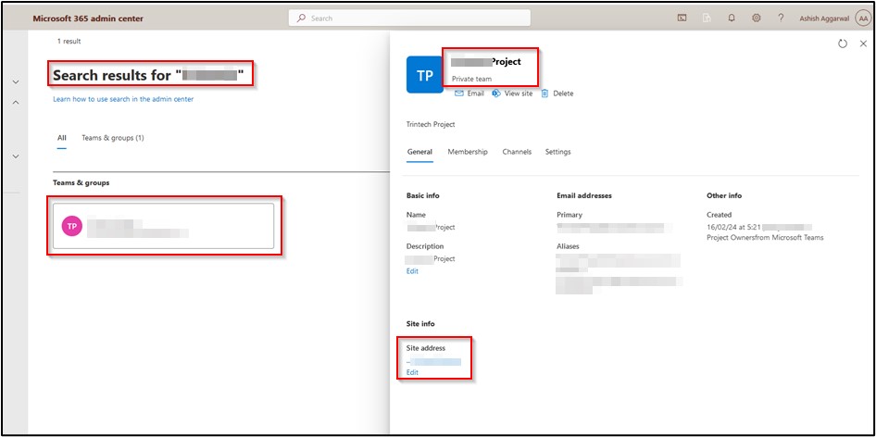Click the Other info heading
Screen dimensions: 876x437
click(x=724, y=195)
